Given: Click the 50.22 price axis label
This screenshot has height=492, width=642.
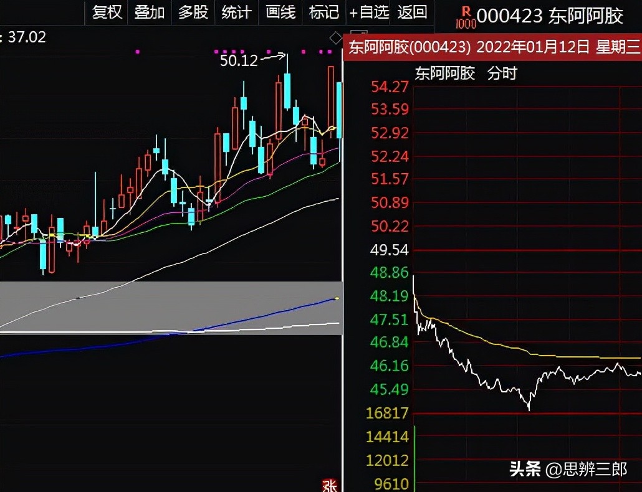Looking at the screenshot, I should tap(390, 226).
